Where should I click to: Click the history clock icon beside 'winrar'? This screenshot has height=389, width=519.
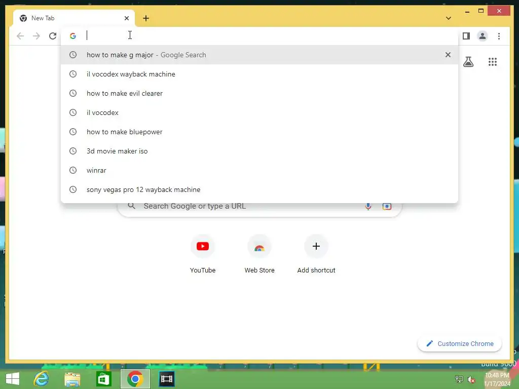tap(73, 170)
